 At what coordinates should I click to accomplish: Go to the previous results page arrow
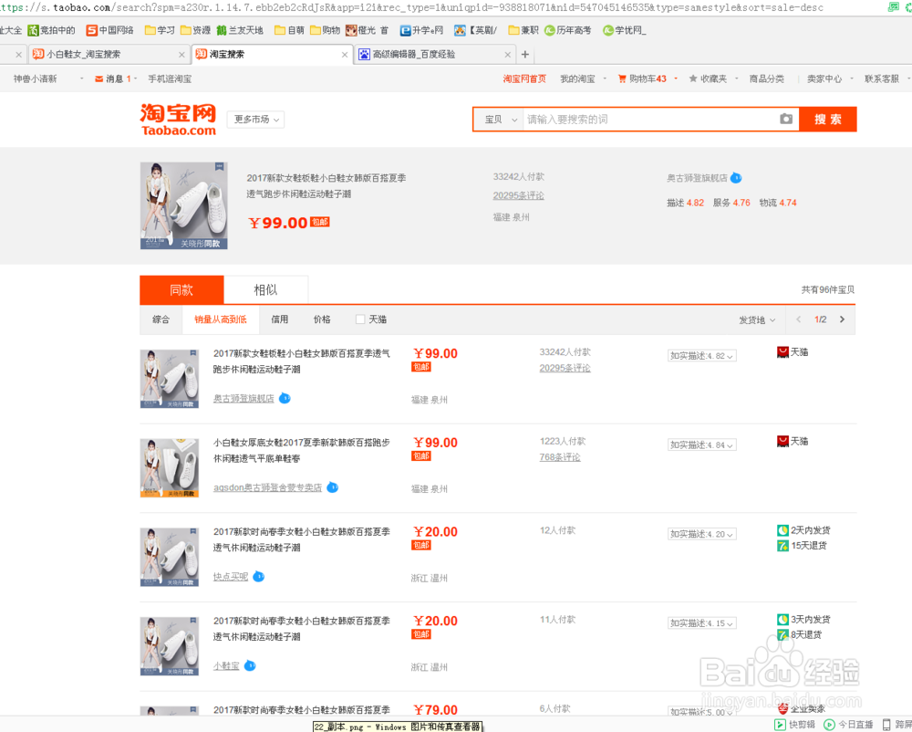pos(799,319)
